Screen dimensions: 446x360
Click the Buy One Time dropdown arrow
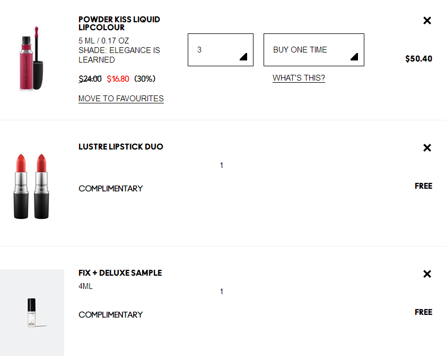coord(354,57)
